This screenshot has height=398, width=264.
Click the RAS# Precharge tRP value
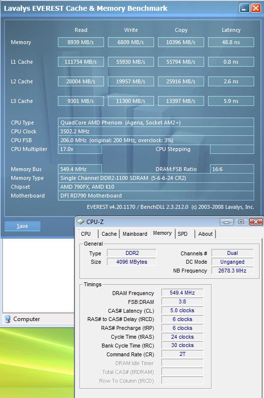pos(183,328)
